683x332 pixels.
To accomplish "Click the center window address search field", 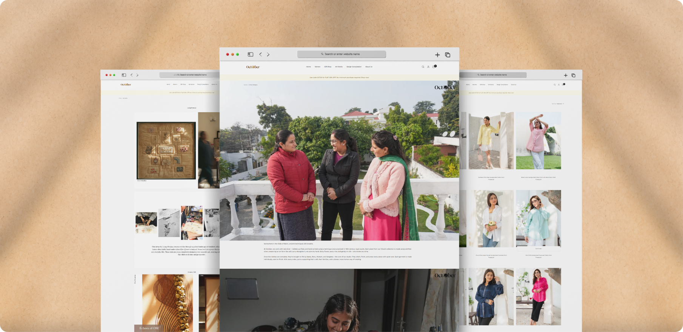I will 341,54.
